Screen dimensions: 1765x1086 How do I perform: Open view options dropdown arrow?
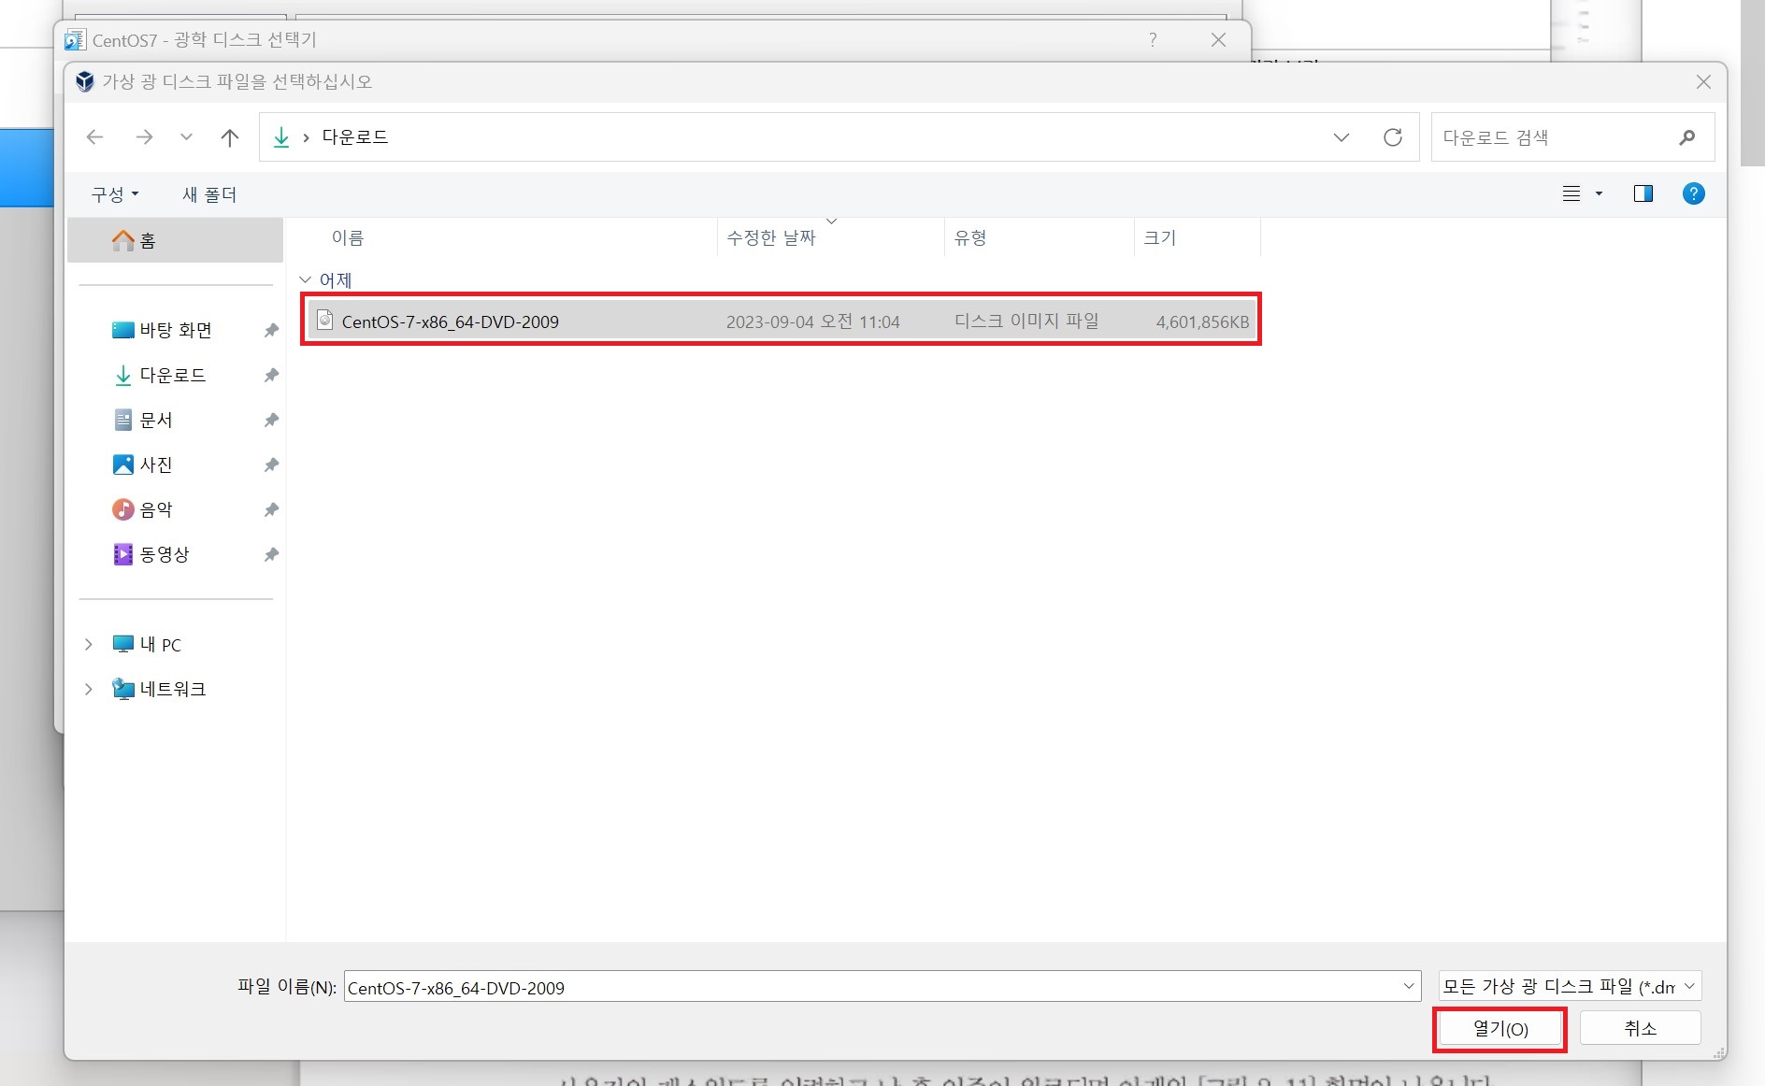click(x=1599, y=193)
